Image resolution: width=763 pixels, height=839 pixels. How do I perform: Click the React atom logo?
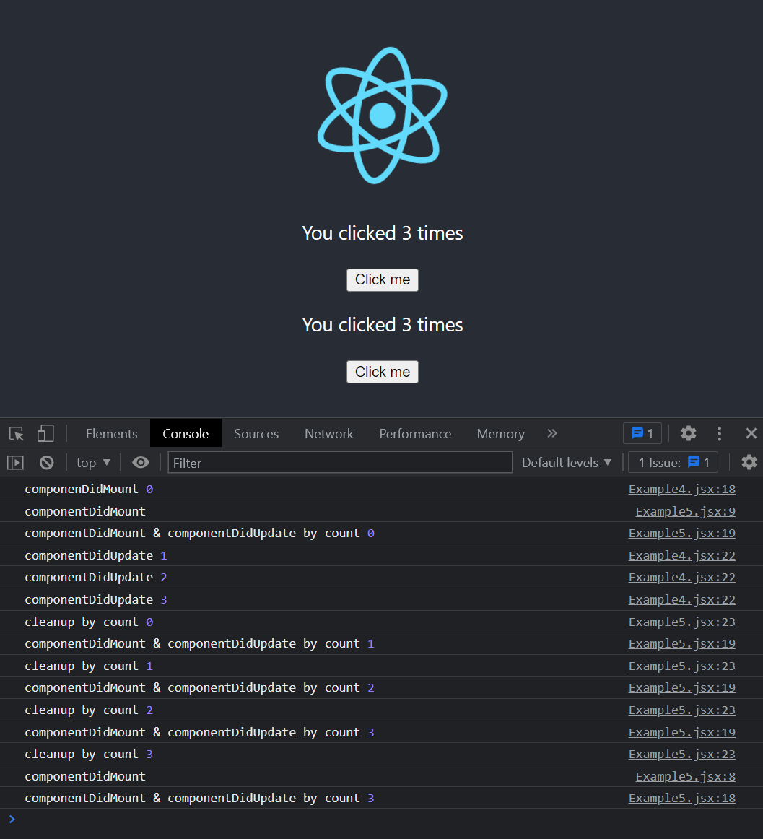click(x=382, y=115)
